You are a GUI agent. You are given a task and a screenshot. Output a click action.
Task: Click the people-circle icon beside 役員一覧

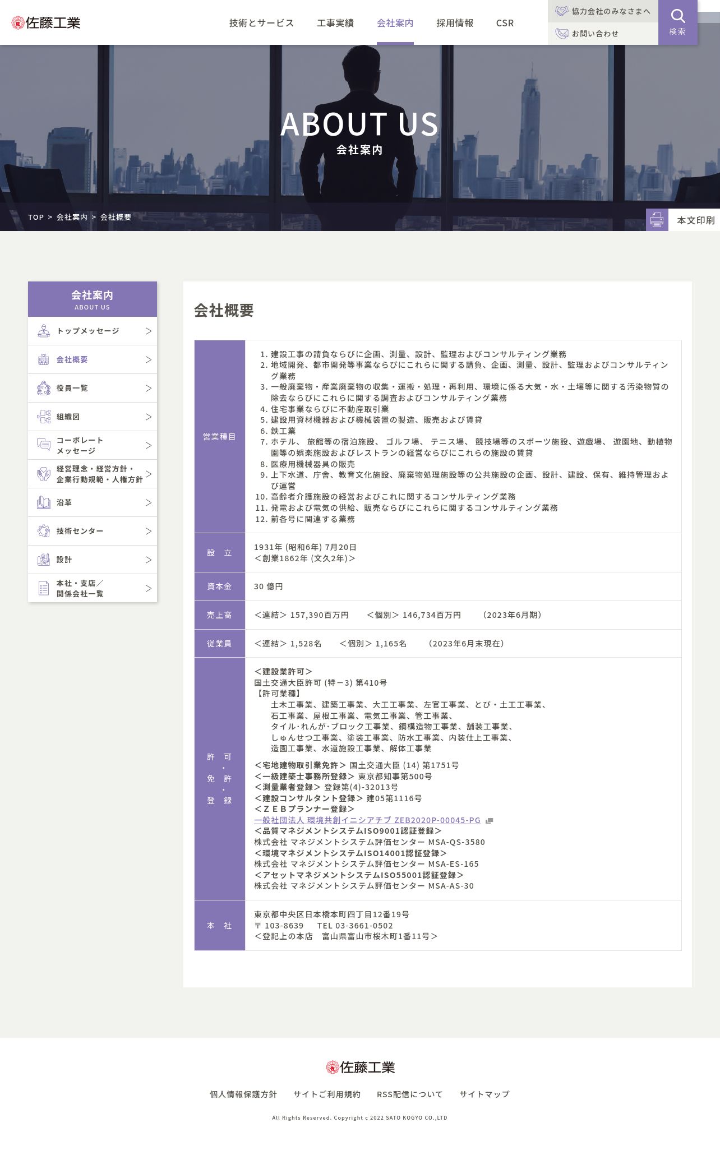(44, 388)
